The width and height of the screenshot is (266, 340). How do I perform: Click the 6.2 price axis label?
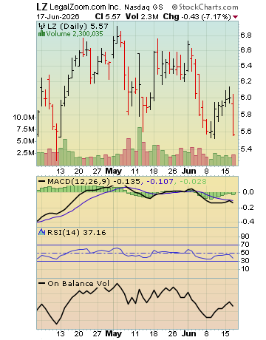tap(246, 81)
